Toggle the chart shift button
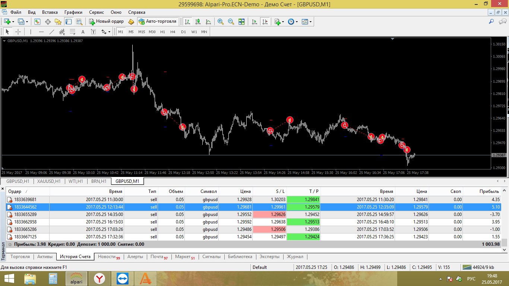This screenshot has height=286, width=509. tap(265, 22)
